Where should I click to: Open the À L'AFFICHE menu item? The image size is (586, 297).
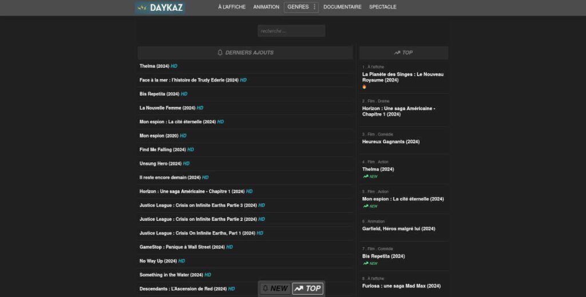[x=232, y=7]
